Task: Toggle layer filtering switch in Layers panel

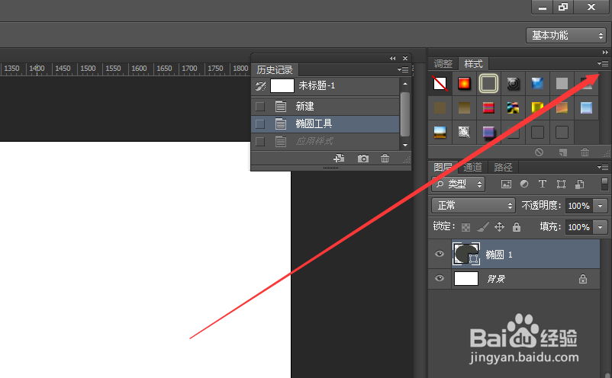Action: click(x=604, y=184)
